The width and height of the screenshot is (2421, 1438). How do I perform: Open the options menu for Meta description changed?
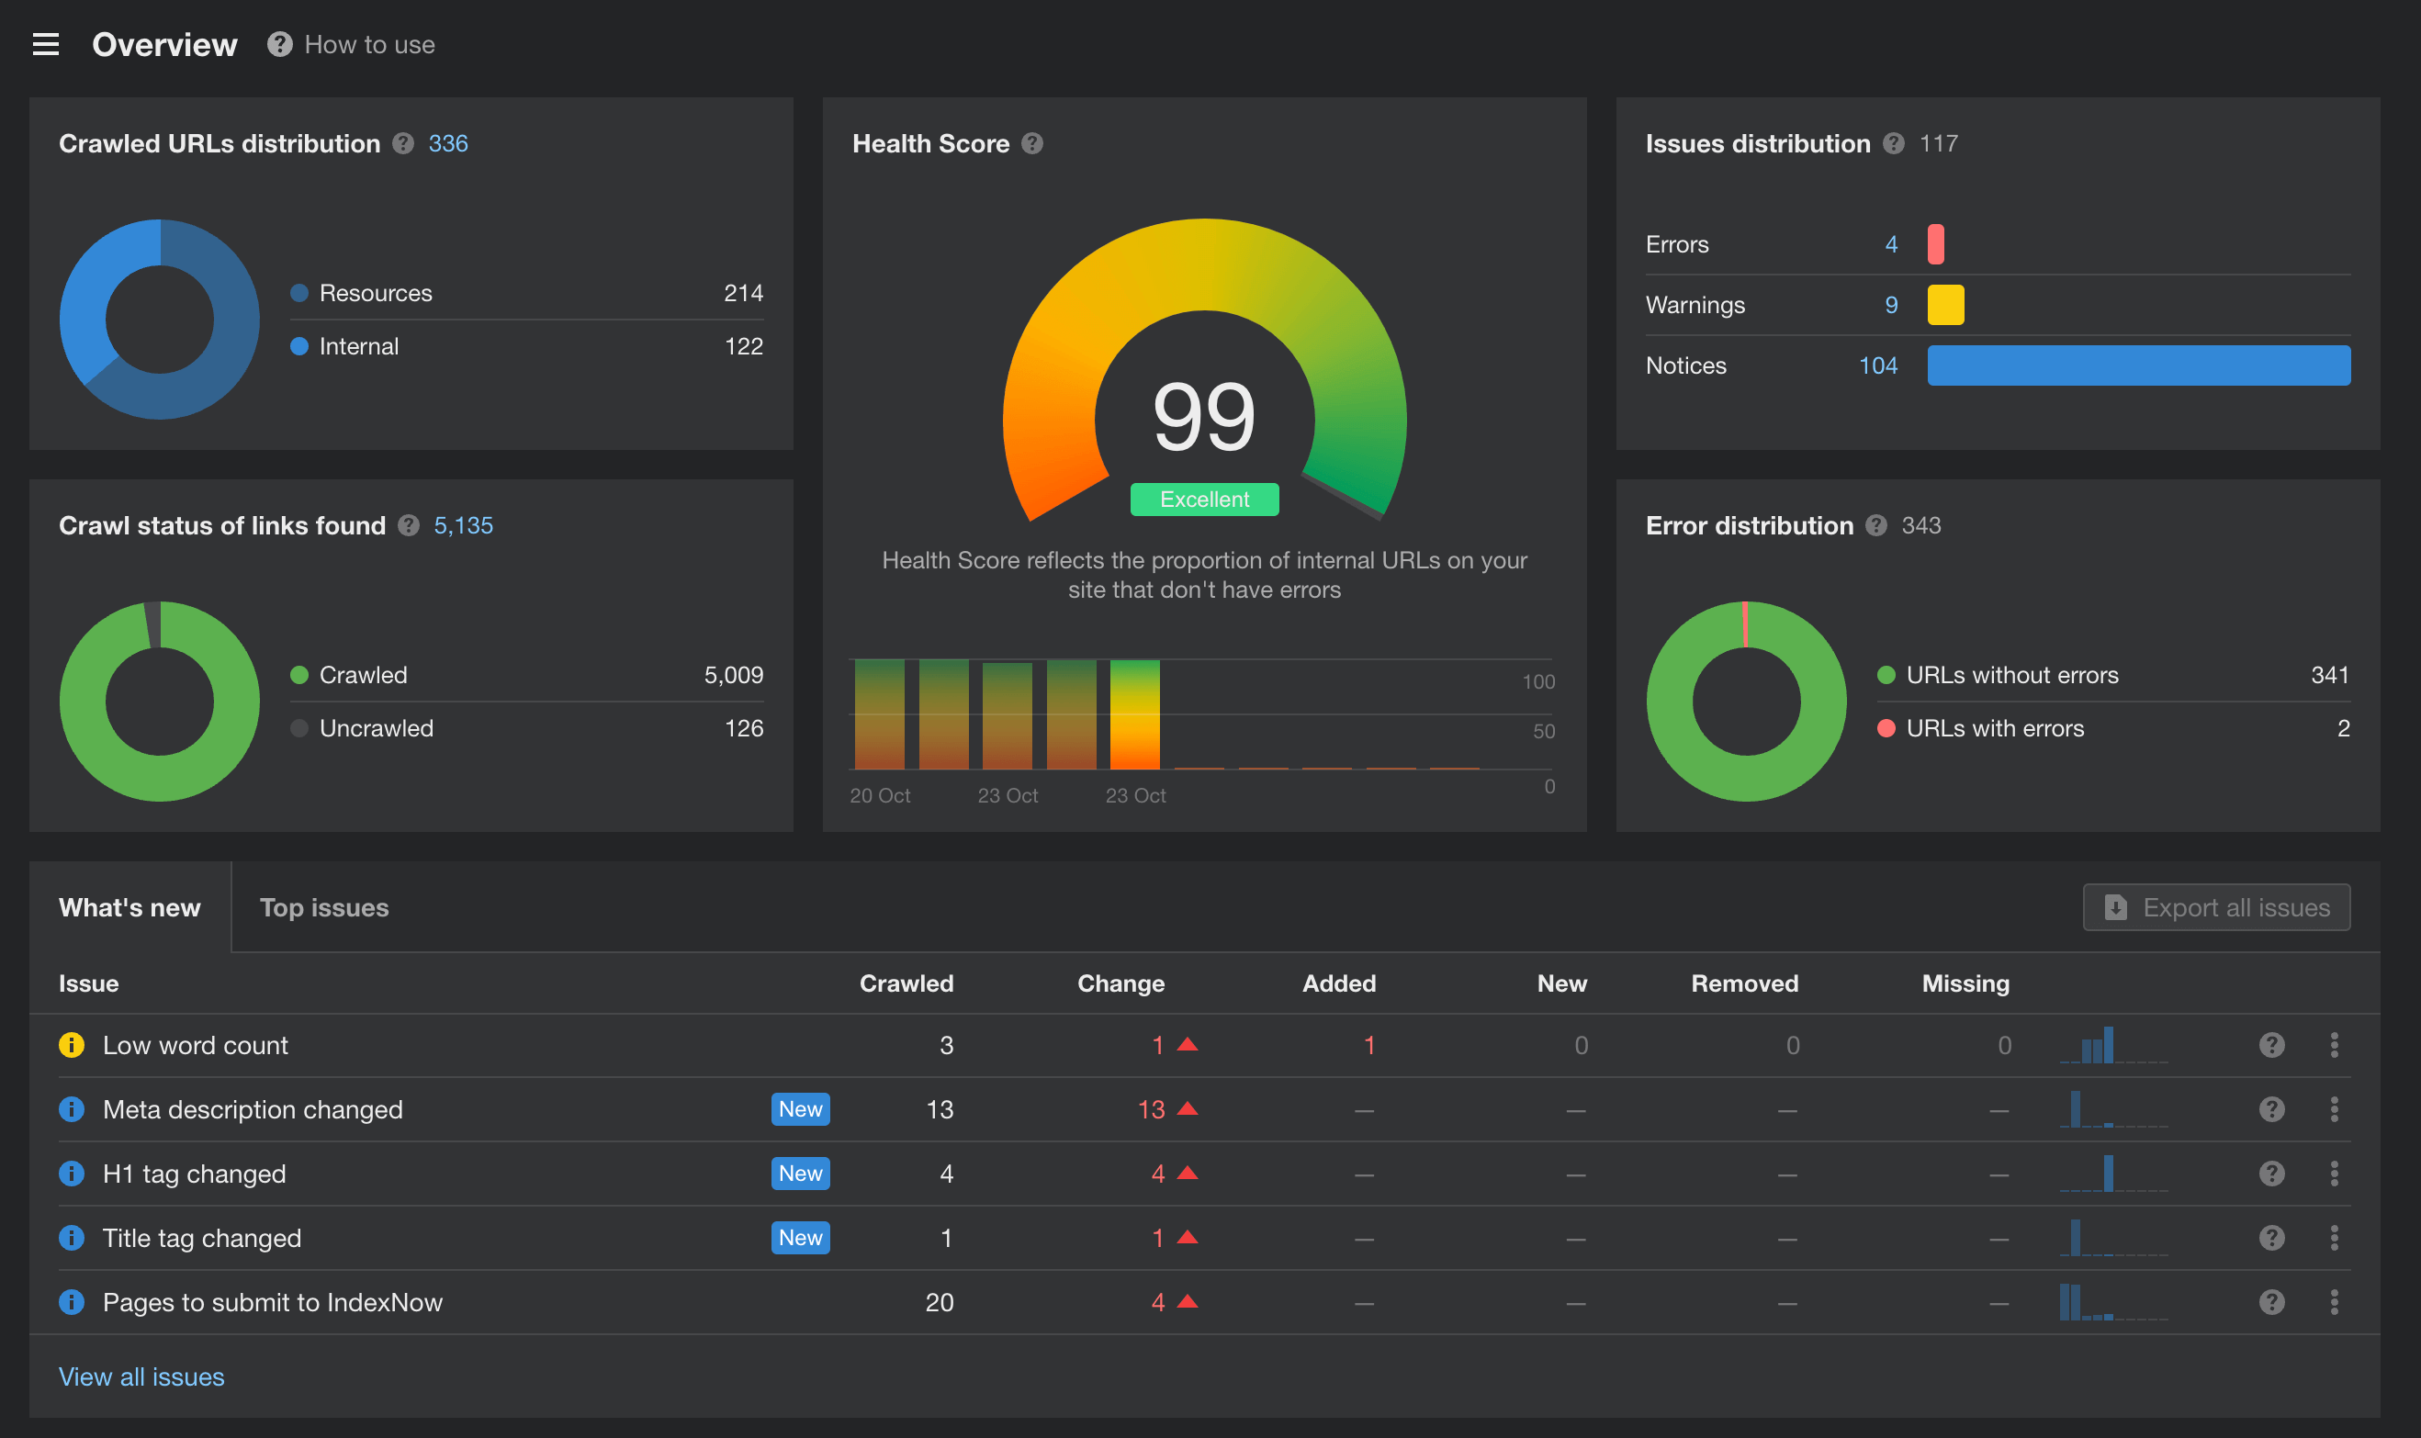pyautogui.click(x=2335, y=1108)
